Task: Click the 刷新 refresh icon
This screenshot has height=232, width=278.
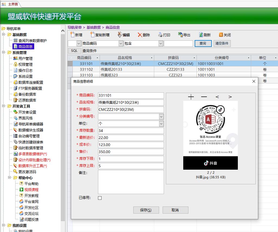Action: [x=201, y=35]
